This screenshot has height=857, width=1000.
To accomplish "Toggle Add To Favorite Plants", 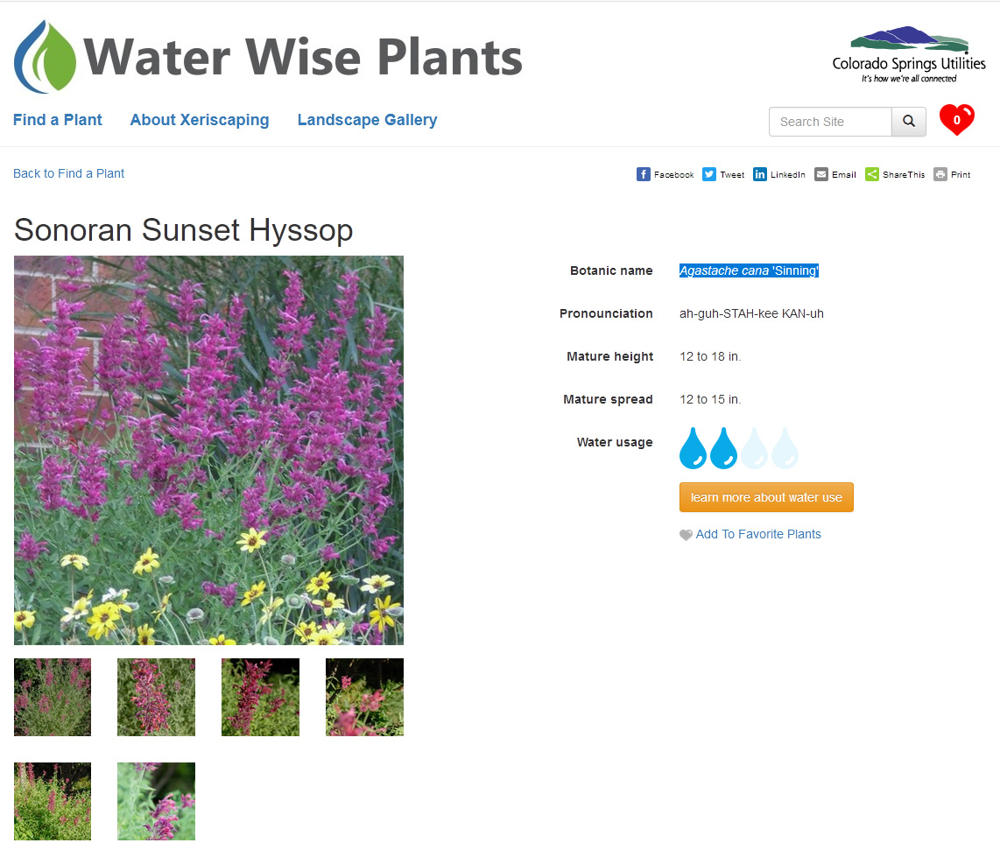I will point(758,534).
